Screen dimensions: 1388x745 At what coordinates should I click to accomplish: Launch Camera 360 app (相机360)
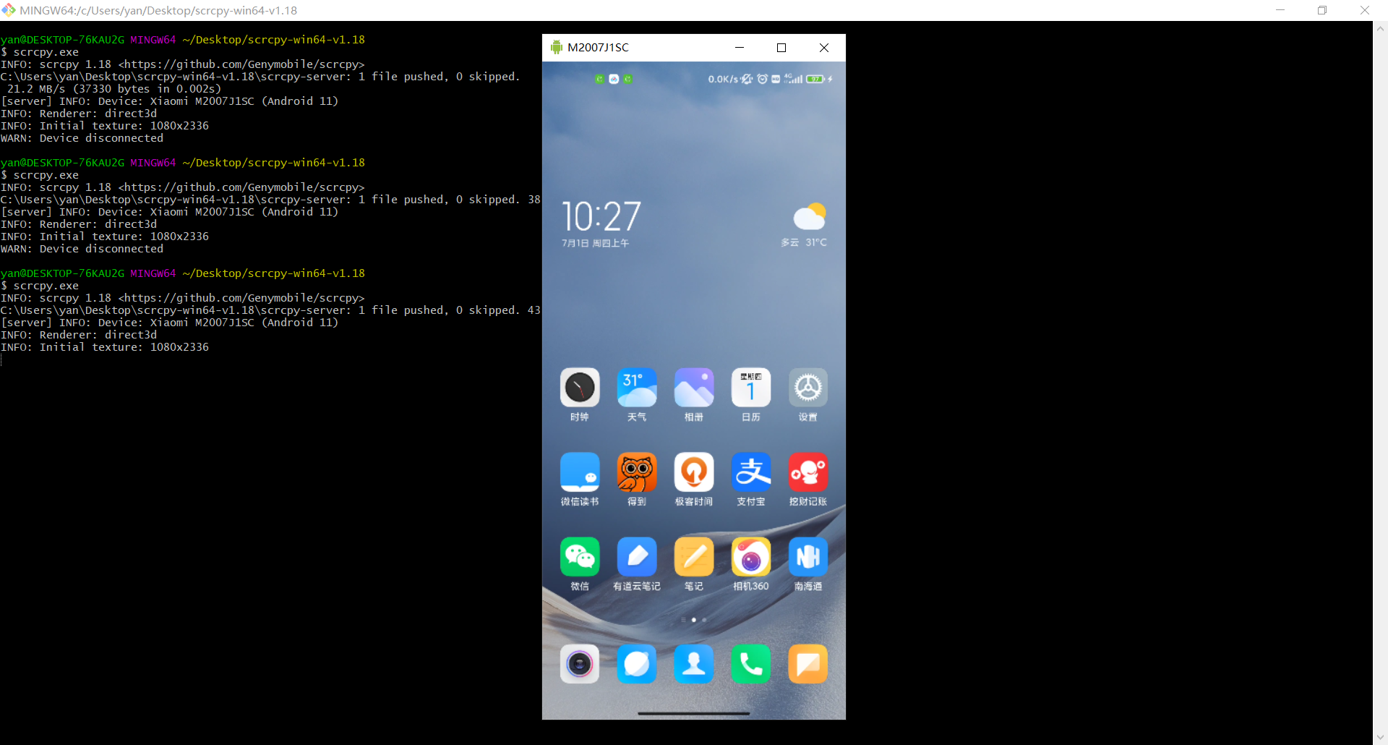750,558
